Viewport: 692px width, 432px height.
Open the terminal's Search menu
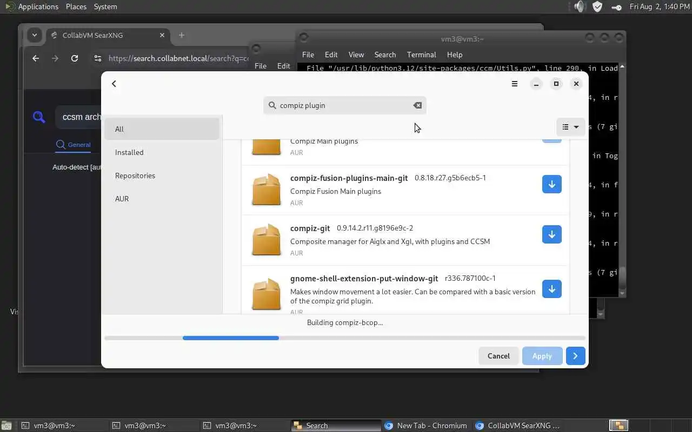pos(385,55)
